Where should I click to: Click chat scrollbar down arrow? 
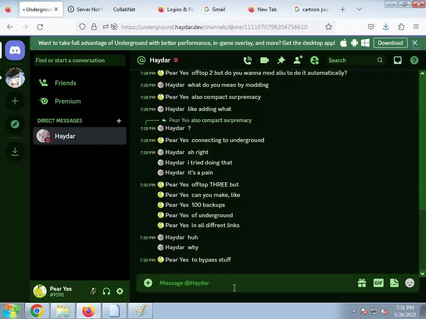(x=422, y=274)
